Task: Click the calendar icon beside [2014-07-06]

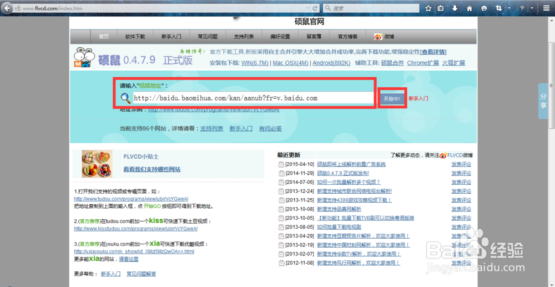Action: click(x=281, y=182)
